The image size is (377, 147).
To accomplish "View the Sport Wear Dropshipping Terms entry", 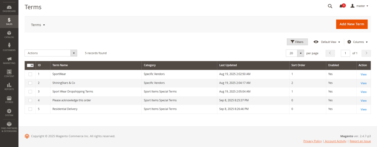I will [363, 92].
